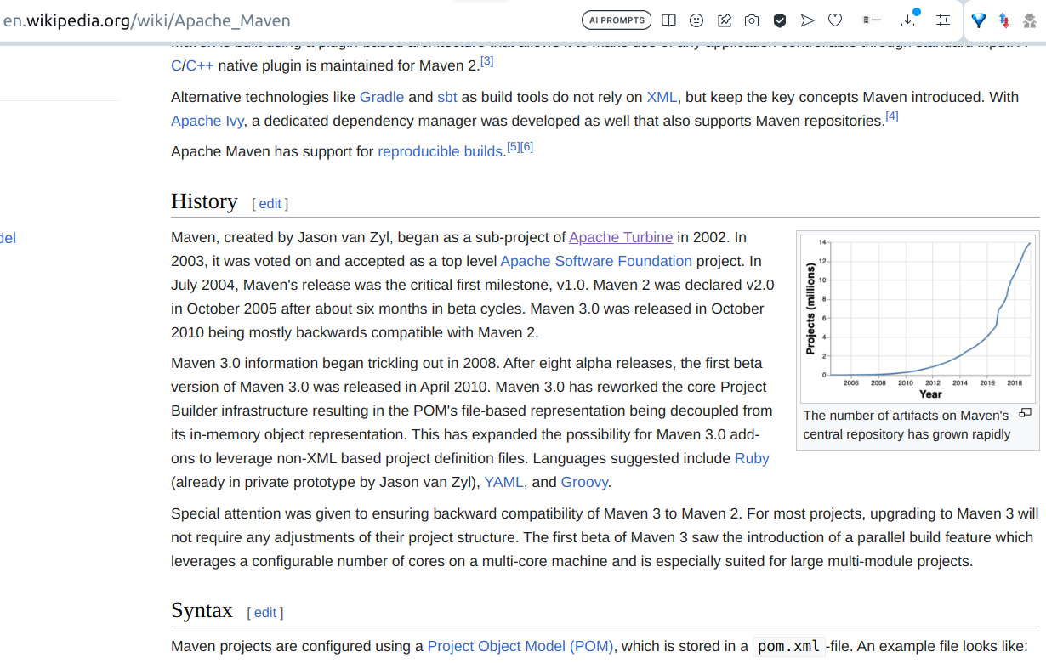The image size is (1046, 663).
Task: Open the shield privacy protection icon
Action: (779, 20)
